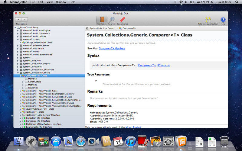Viewport: 242px width, 151px height.
Task: Open iTunes in the Dock
Action: pyautogui.click(x=131, y=141)
